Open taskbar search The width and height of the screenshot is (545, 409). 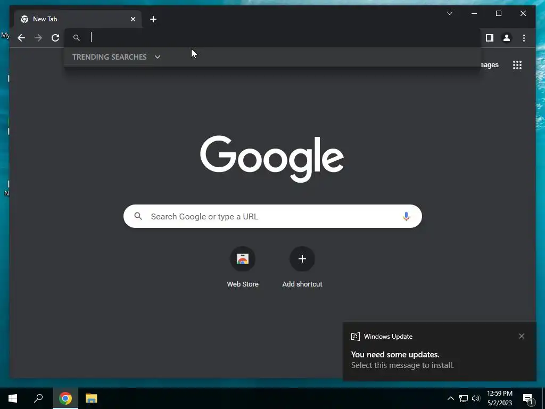(38, 398)
